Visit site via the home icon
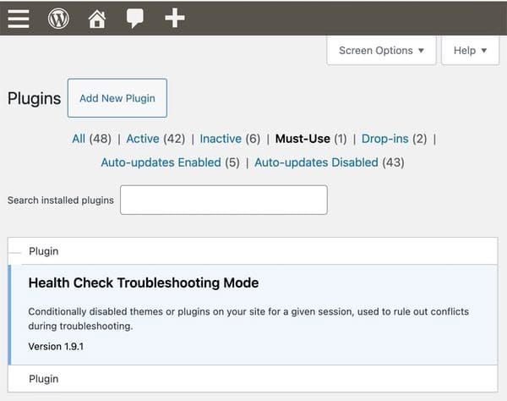The width and height of the screenshot is (507, 401). [96, 18]
